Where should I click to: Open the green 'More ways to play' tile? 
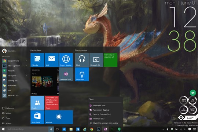click(110, 60)
